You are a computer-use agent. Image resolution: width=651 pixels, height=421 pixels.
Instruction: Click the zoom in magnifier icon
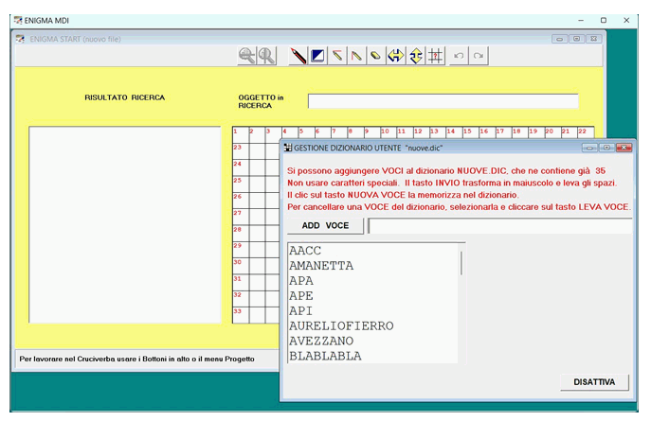point(266,57)
